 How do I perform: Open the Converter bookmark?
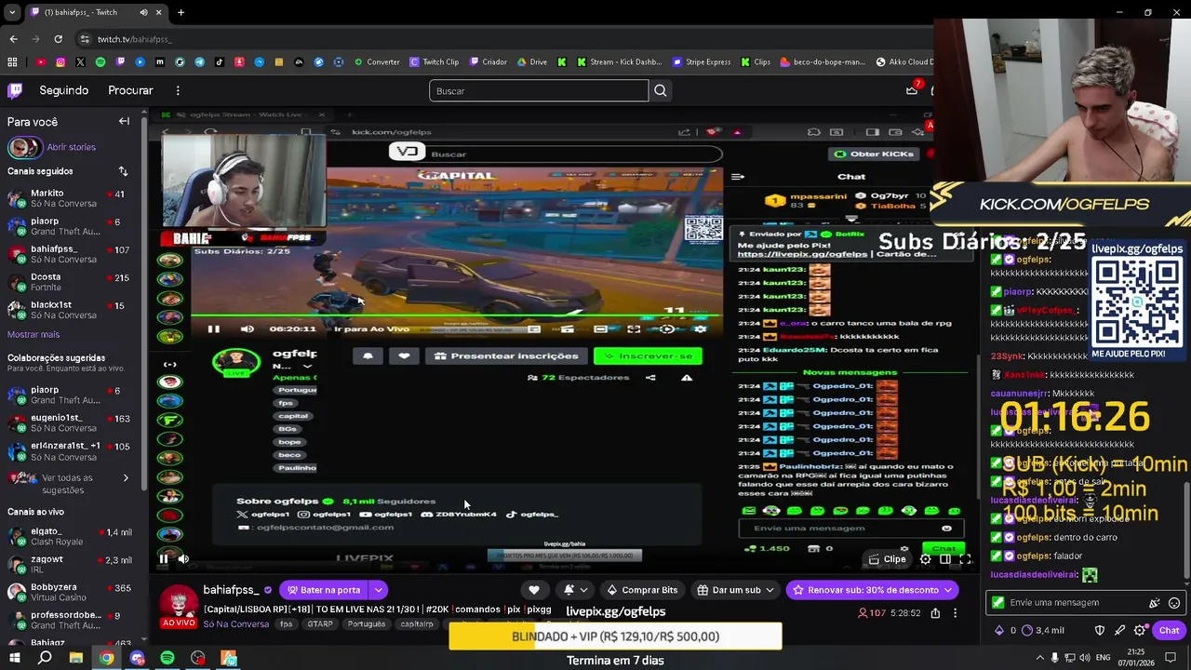click(377, 62)
